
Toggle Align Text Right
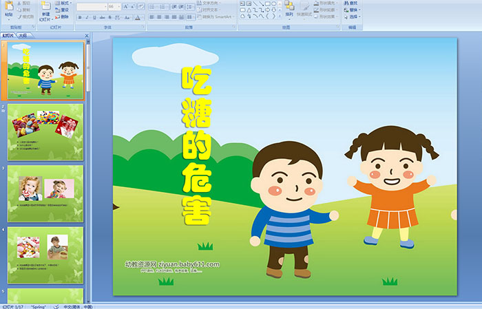[x=167, y=17]
